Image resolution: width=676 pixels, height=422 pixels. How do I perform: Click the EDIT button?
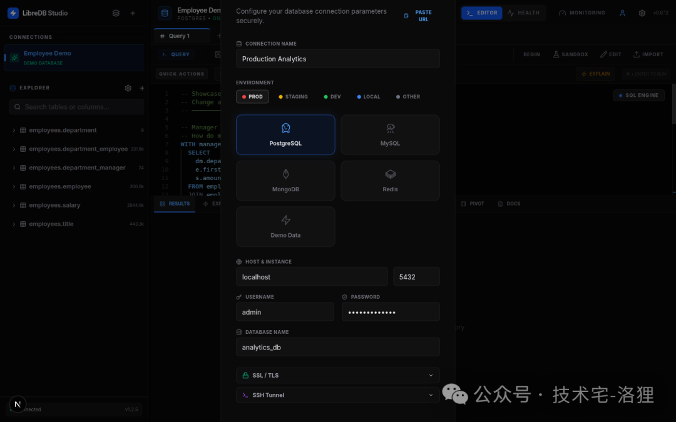tap(610, 54)
